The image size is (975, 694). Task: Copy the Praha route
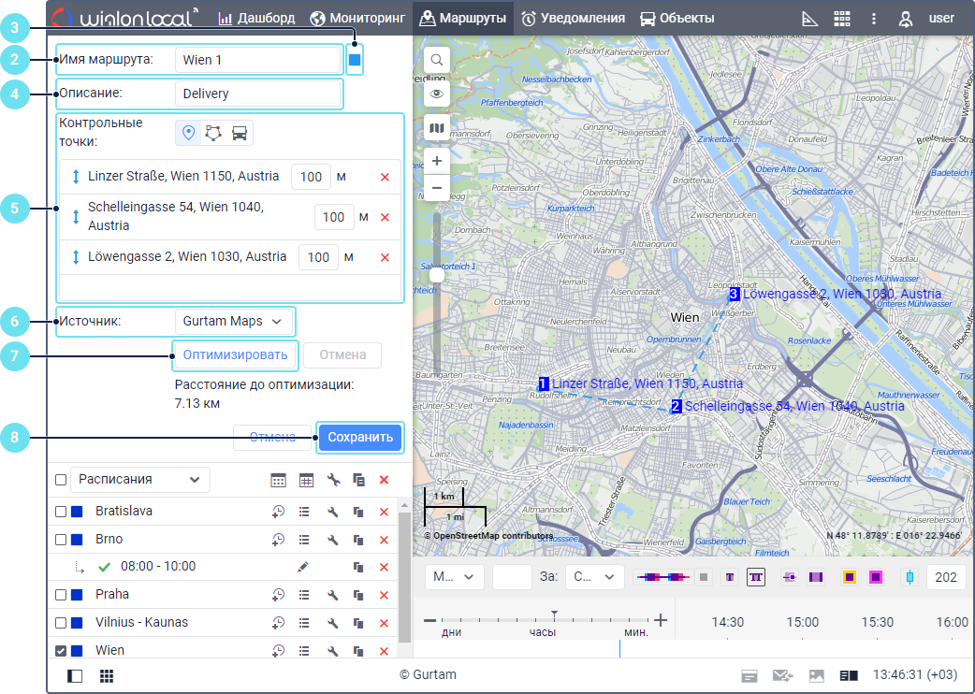(x=358, y=595)
